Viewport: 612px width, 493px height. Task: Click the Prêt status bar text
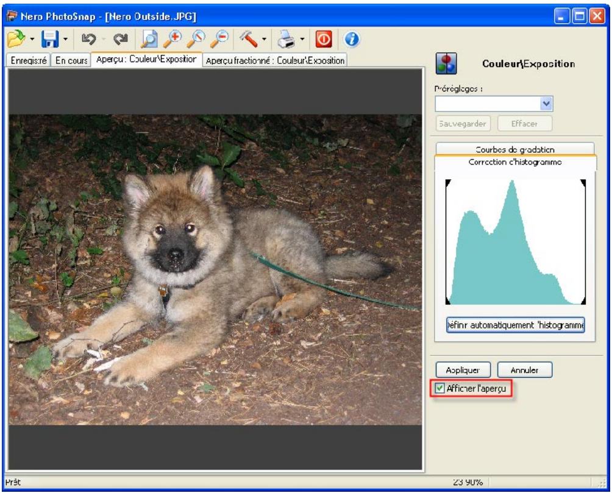13,482
